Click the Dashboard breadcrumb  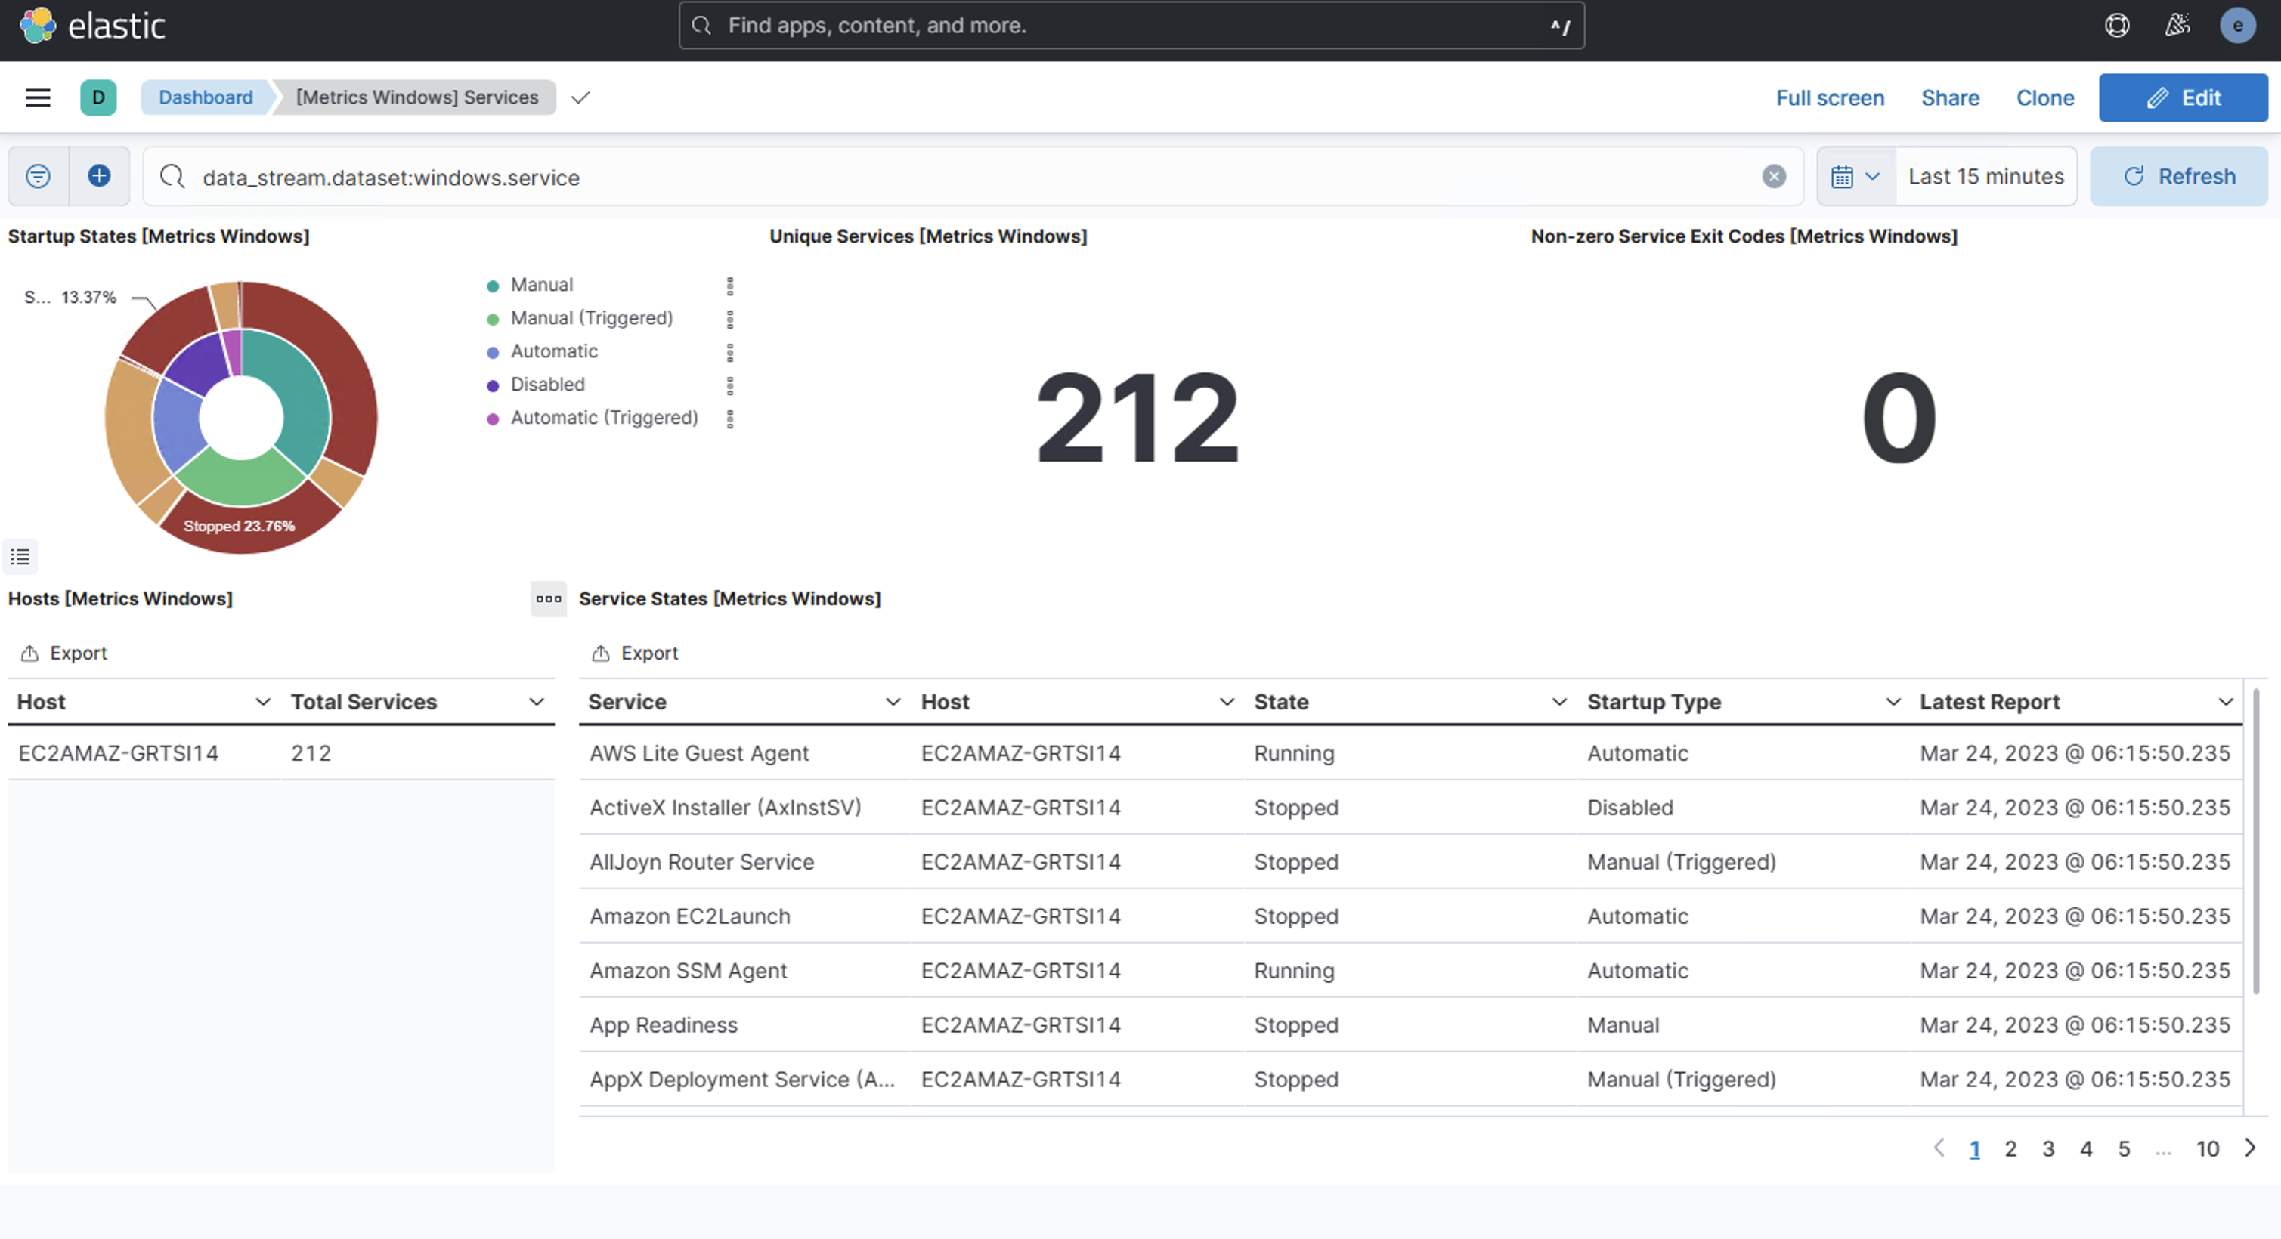tap(206, 97)
